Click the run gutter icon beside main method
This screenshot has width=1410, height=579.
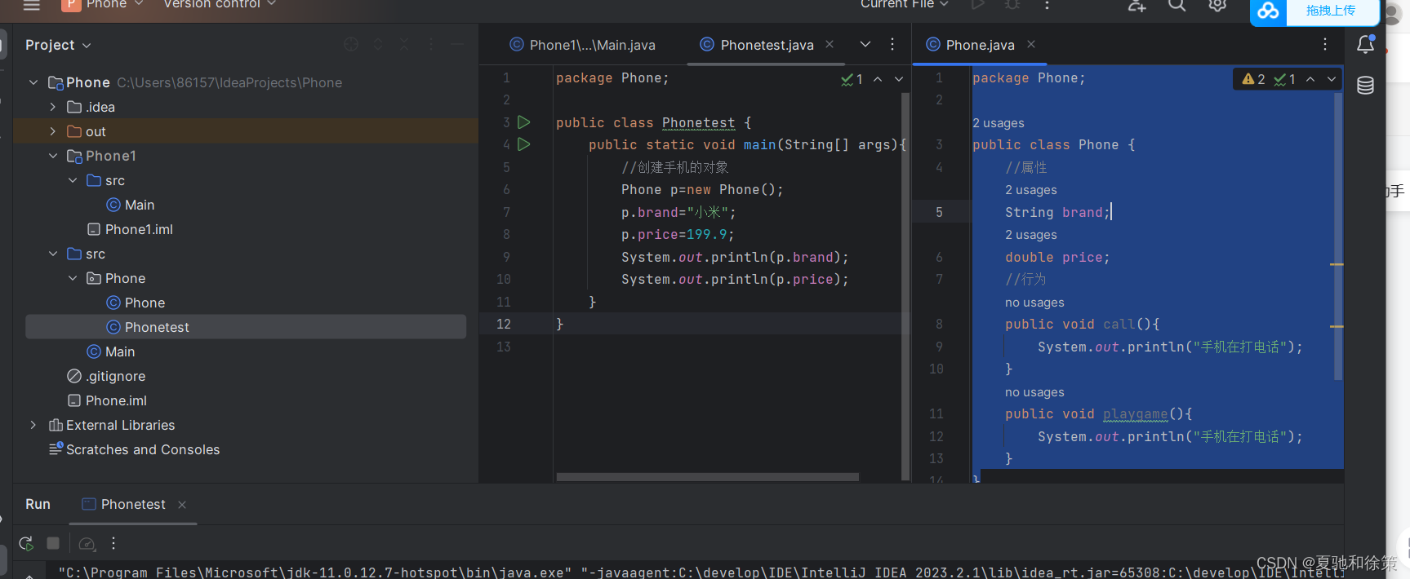[524, 144]
